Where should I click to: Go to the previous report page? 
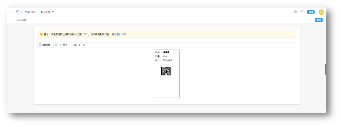(x=60, y=45)
